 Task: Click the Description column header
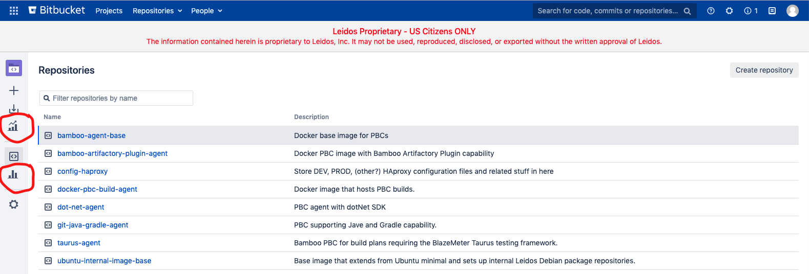[x=312, y=117]
